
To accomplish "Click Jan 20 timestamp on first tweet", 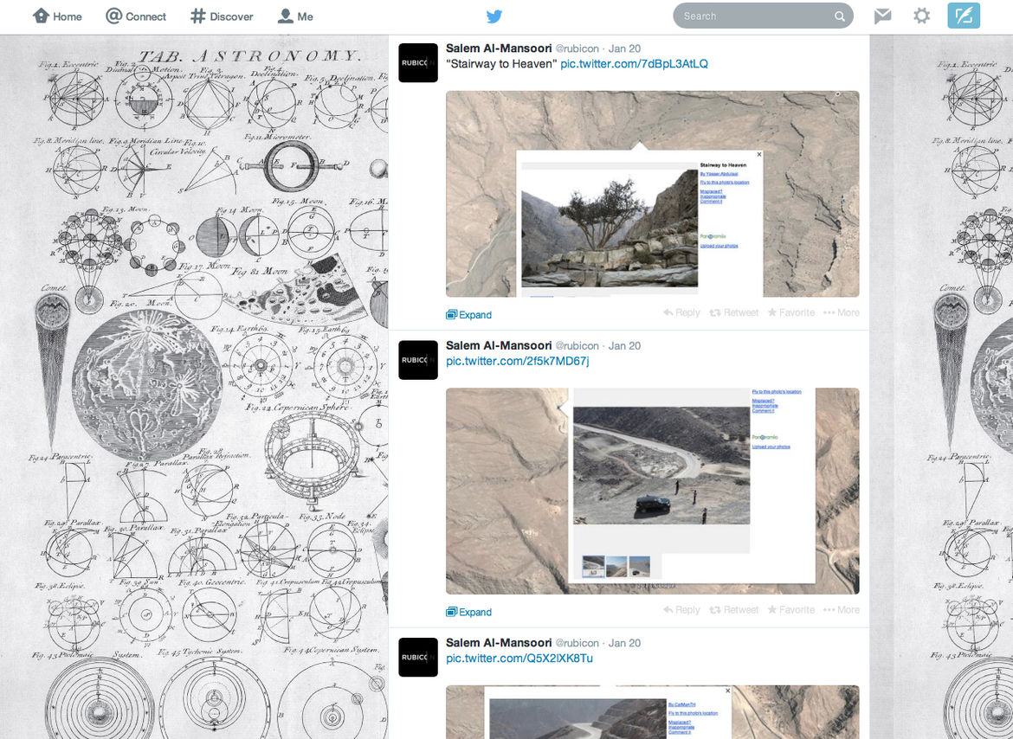I will 625,48.
